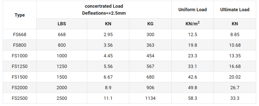Select the concertrated Load header cell
Screen dimensions: 259x106
click(104, 10)
